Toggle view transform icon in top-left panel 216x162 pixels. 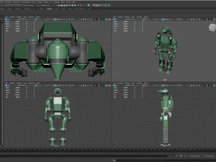(x=106, y=19)
